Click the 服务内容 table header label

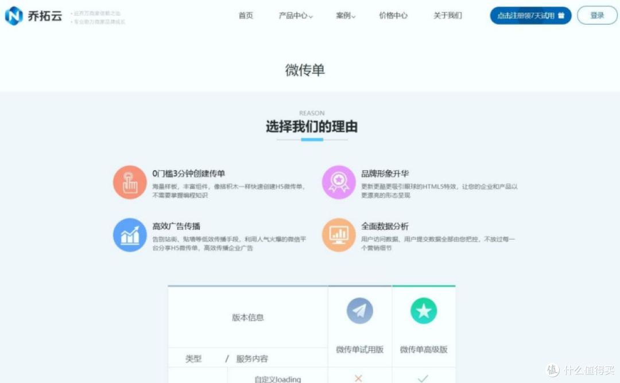point(252,358)
